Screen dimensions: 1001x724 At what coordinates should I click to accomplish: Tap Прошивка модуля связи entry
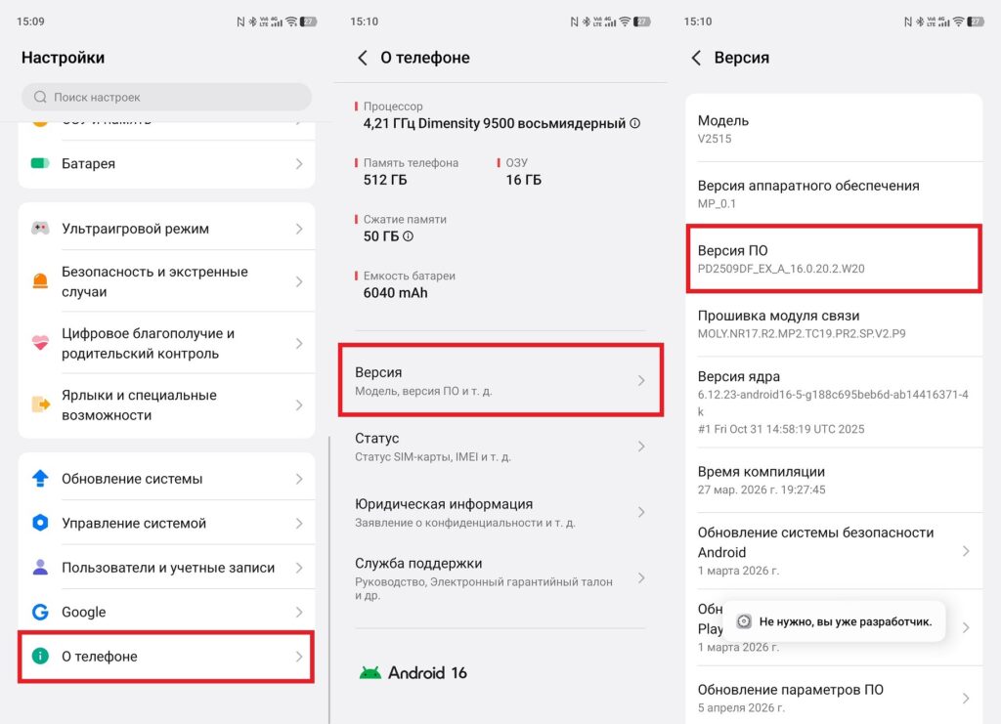[x=834, y=323]
